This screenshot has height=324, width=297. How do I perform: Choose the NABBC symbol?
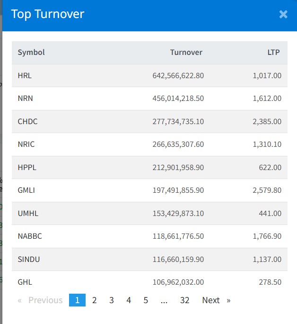tap(30, 236)
